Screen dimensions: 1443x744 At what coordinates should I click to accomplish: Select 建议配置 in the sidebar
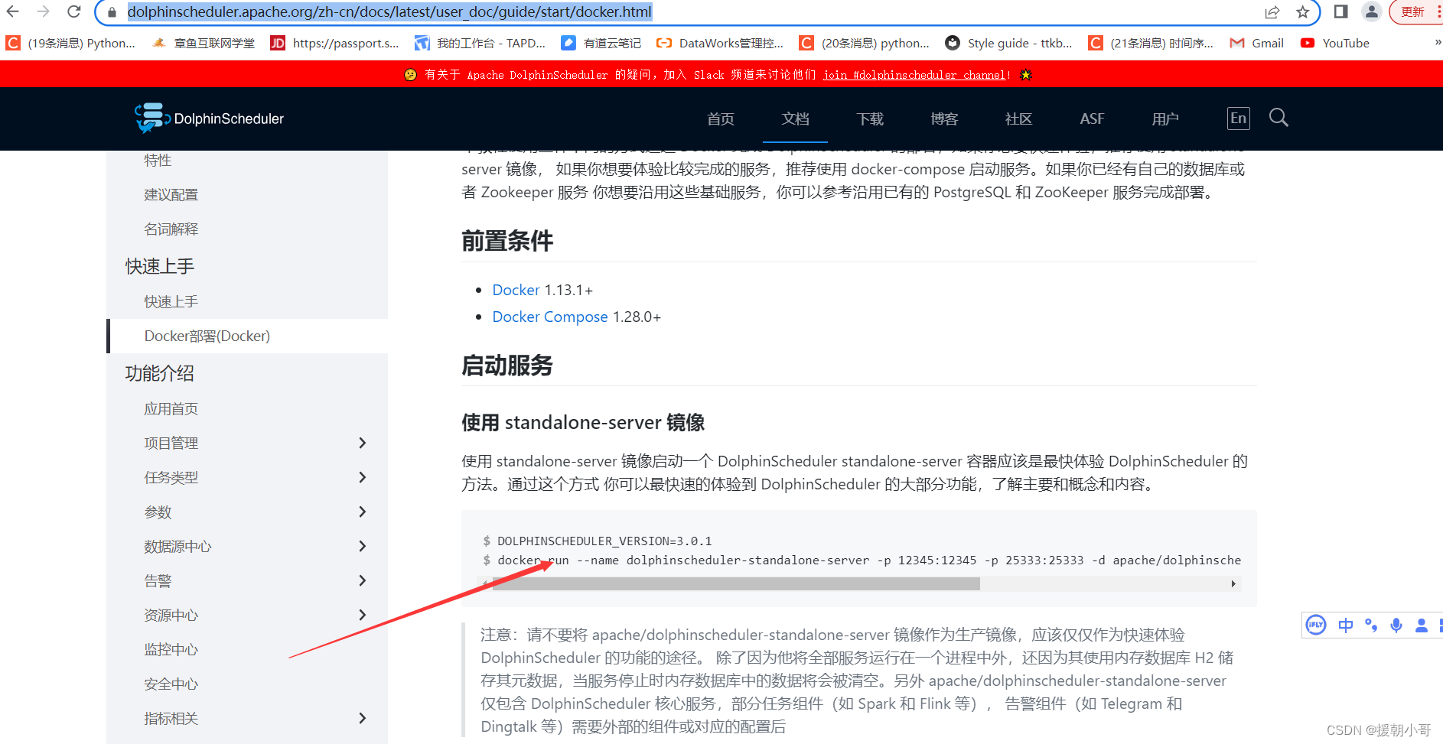[171, 195]
